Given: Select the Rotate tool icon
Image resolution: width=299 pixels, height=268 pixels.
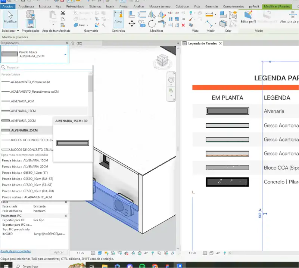Looking at the screenshot, I should pyautogui.click(x=152, y=24).
